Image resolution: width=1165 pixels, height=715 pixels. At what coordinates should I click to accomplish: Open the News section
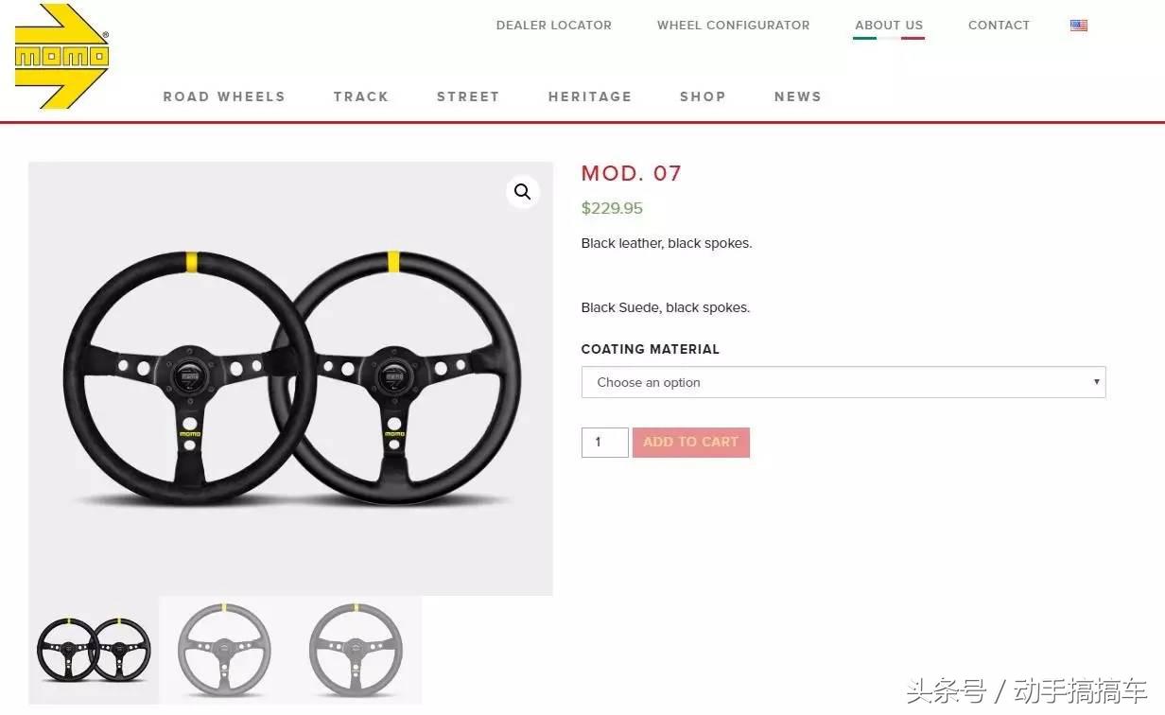(798, 96)
